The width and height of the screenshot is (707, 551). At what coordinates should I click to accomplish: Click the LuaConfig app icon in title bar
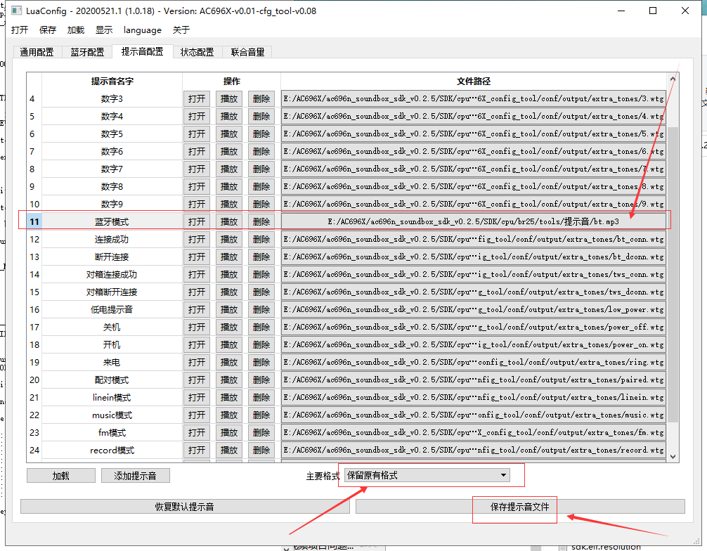[x=16, y=11]
